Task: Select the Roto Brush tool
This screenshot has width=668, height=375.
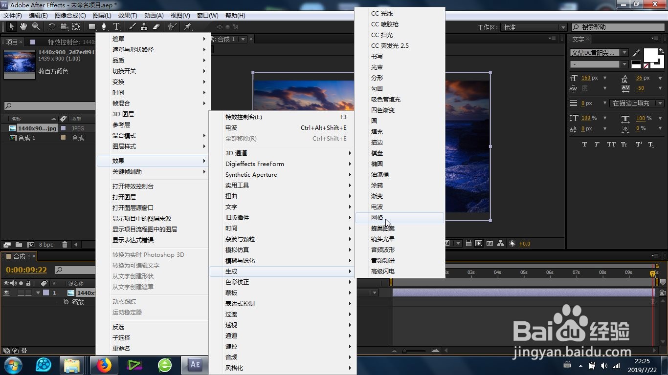Action: coord(172,26)
